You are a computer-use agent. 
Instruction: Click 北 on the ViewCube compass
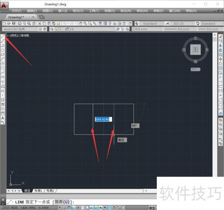(195, 38)
